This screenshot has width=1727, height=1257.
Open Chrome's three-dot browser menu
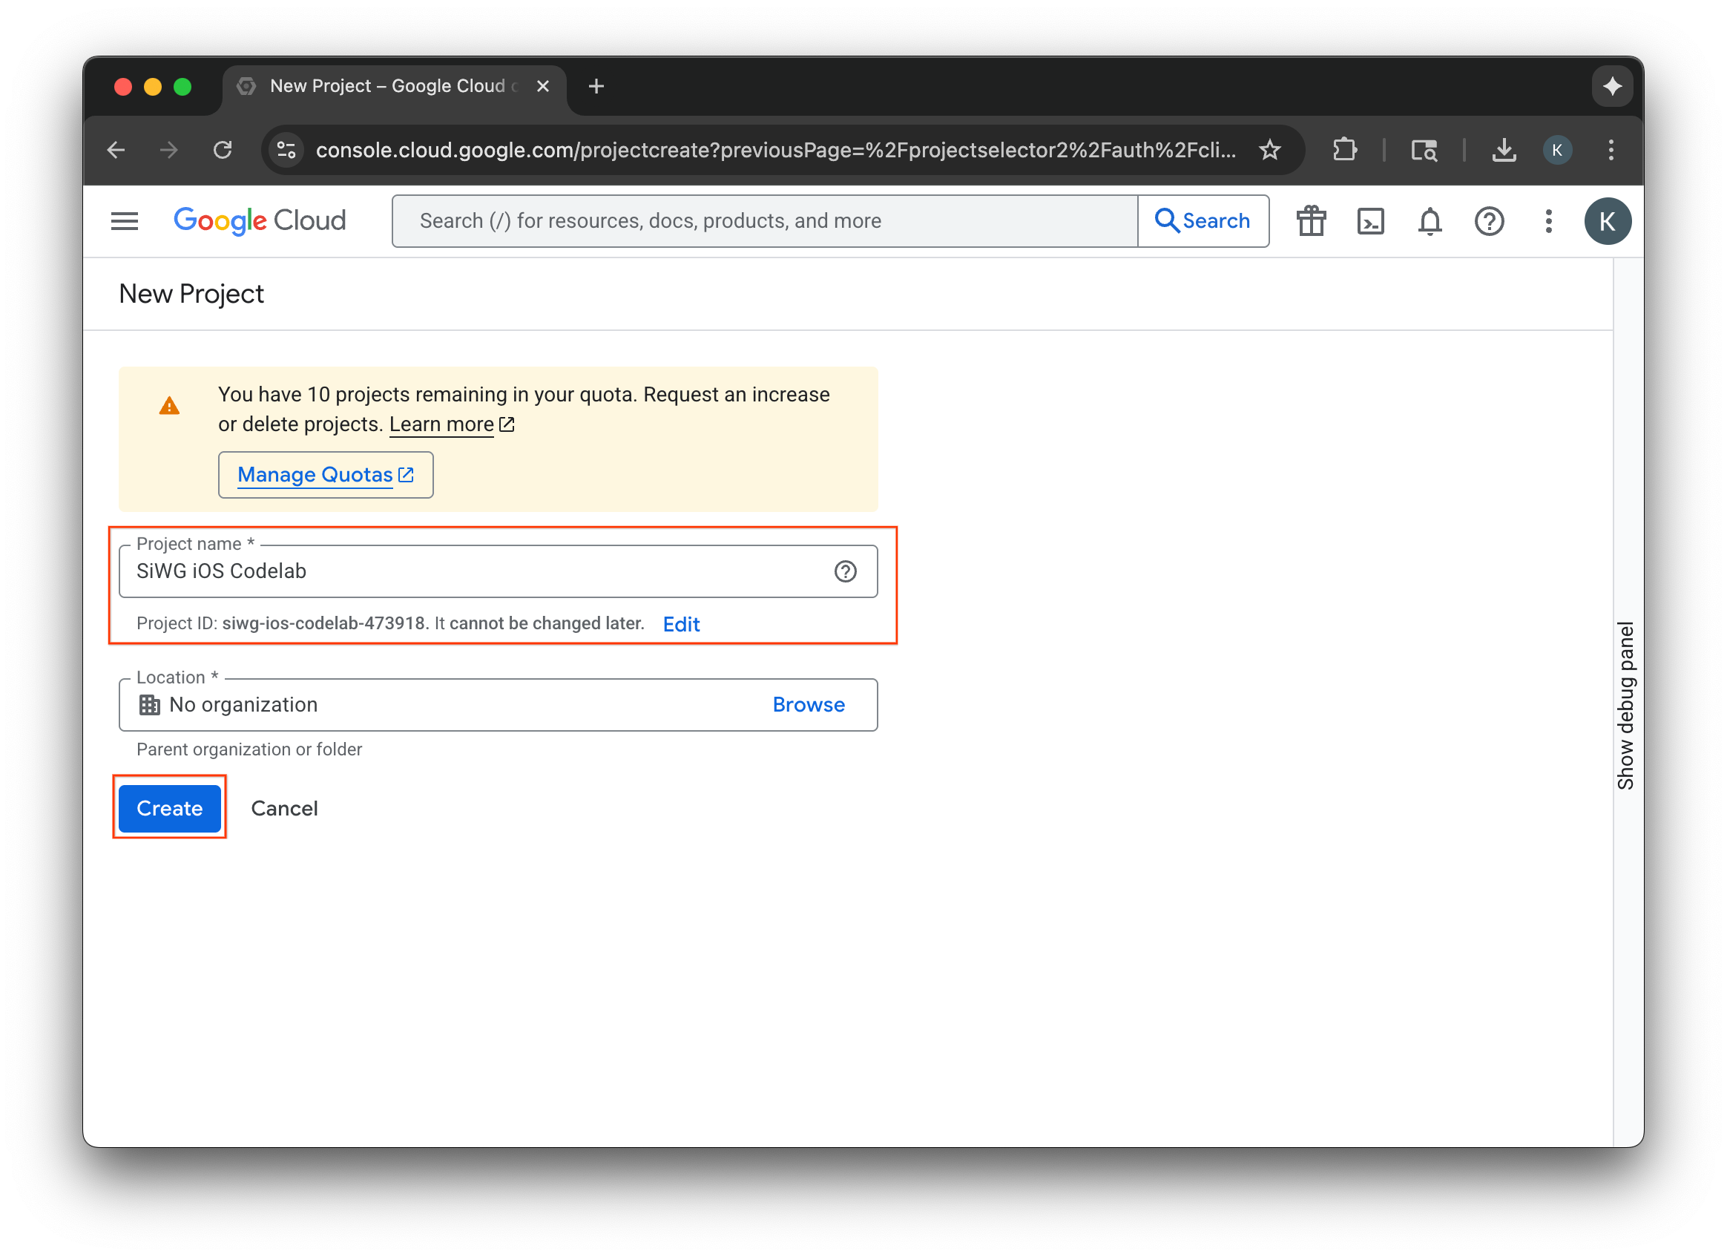point(1611,150)
